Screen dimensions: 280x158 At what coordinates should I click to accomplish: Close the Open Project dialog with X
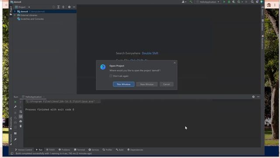175,63
